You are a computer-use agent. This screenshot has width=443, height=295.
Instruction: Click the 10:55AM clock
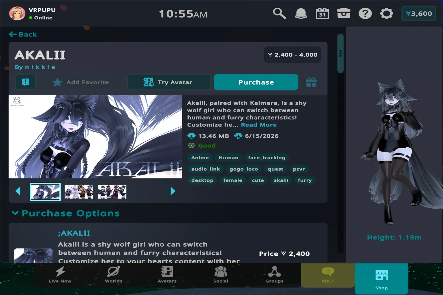pyautogui.click(x=183, y=14)
